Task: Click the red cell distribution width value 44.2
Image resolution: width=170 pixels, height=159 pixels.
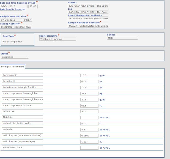Action: (x=89, y=124)
